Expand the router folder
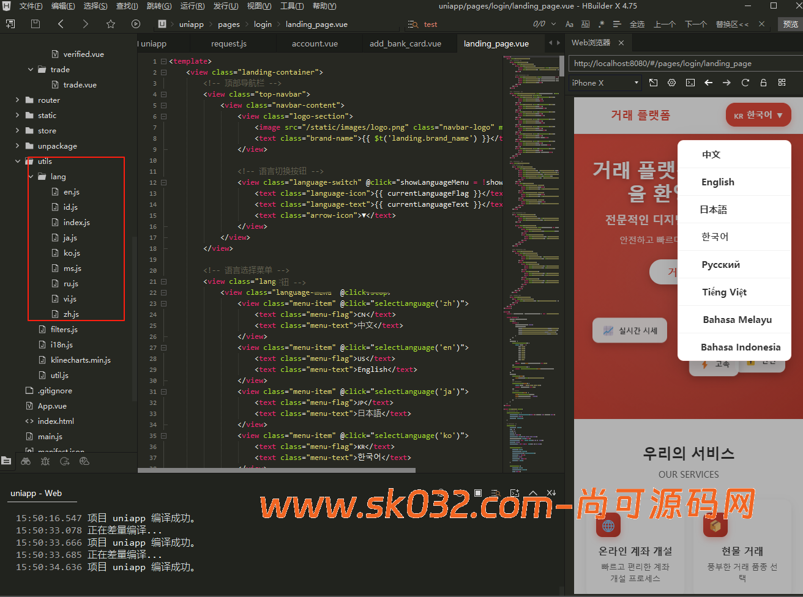803x597 pixels. point(17,100)
